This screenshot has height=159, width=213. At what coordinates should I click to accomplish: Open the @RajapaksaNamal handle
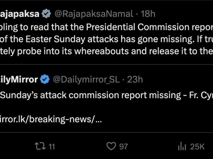[x=94, y=14]
